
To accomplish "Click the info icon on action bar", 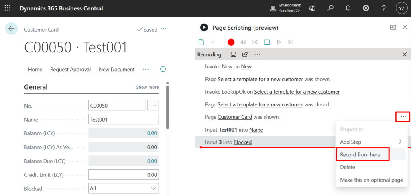I will click(163, 69).
